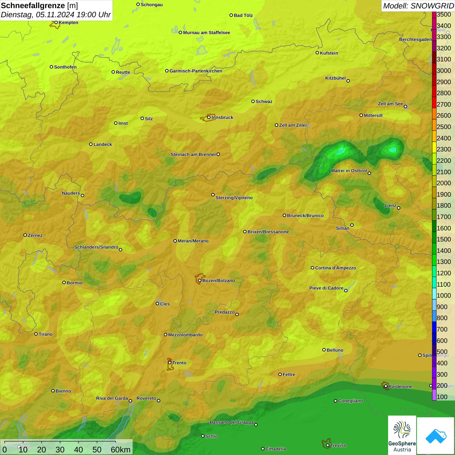Click the Cortina d'Ampezzo location dot

(312, 268)
